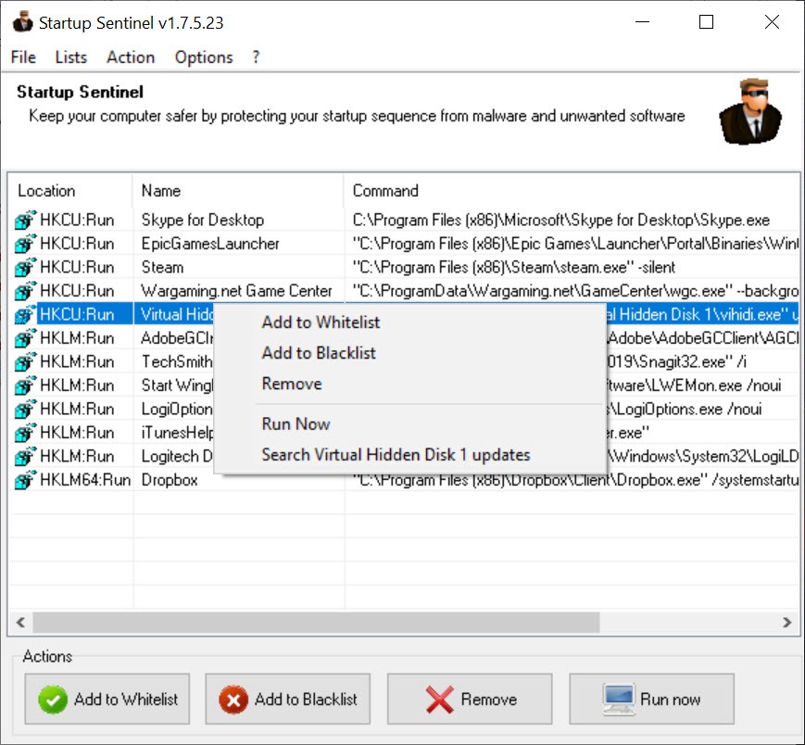The height and width of the screenshot is (745, 805).
Task: Click the Wargaming.net Game Center row icon
Action: (x=25, y=291)
